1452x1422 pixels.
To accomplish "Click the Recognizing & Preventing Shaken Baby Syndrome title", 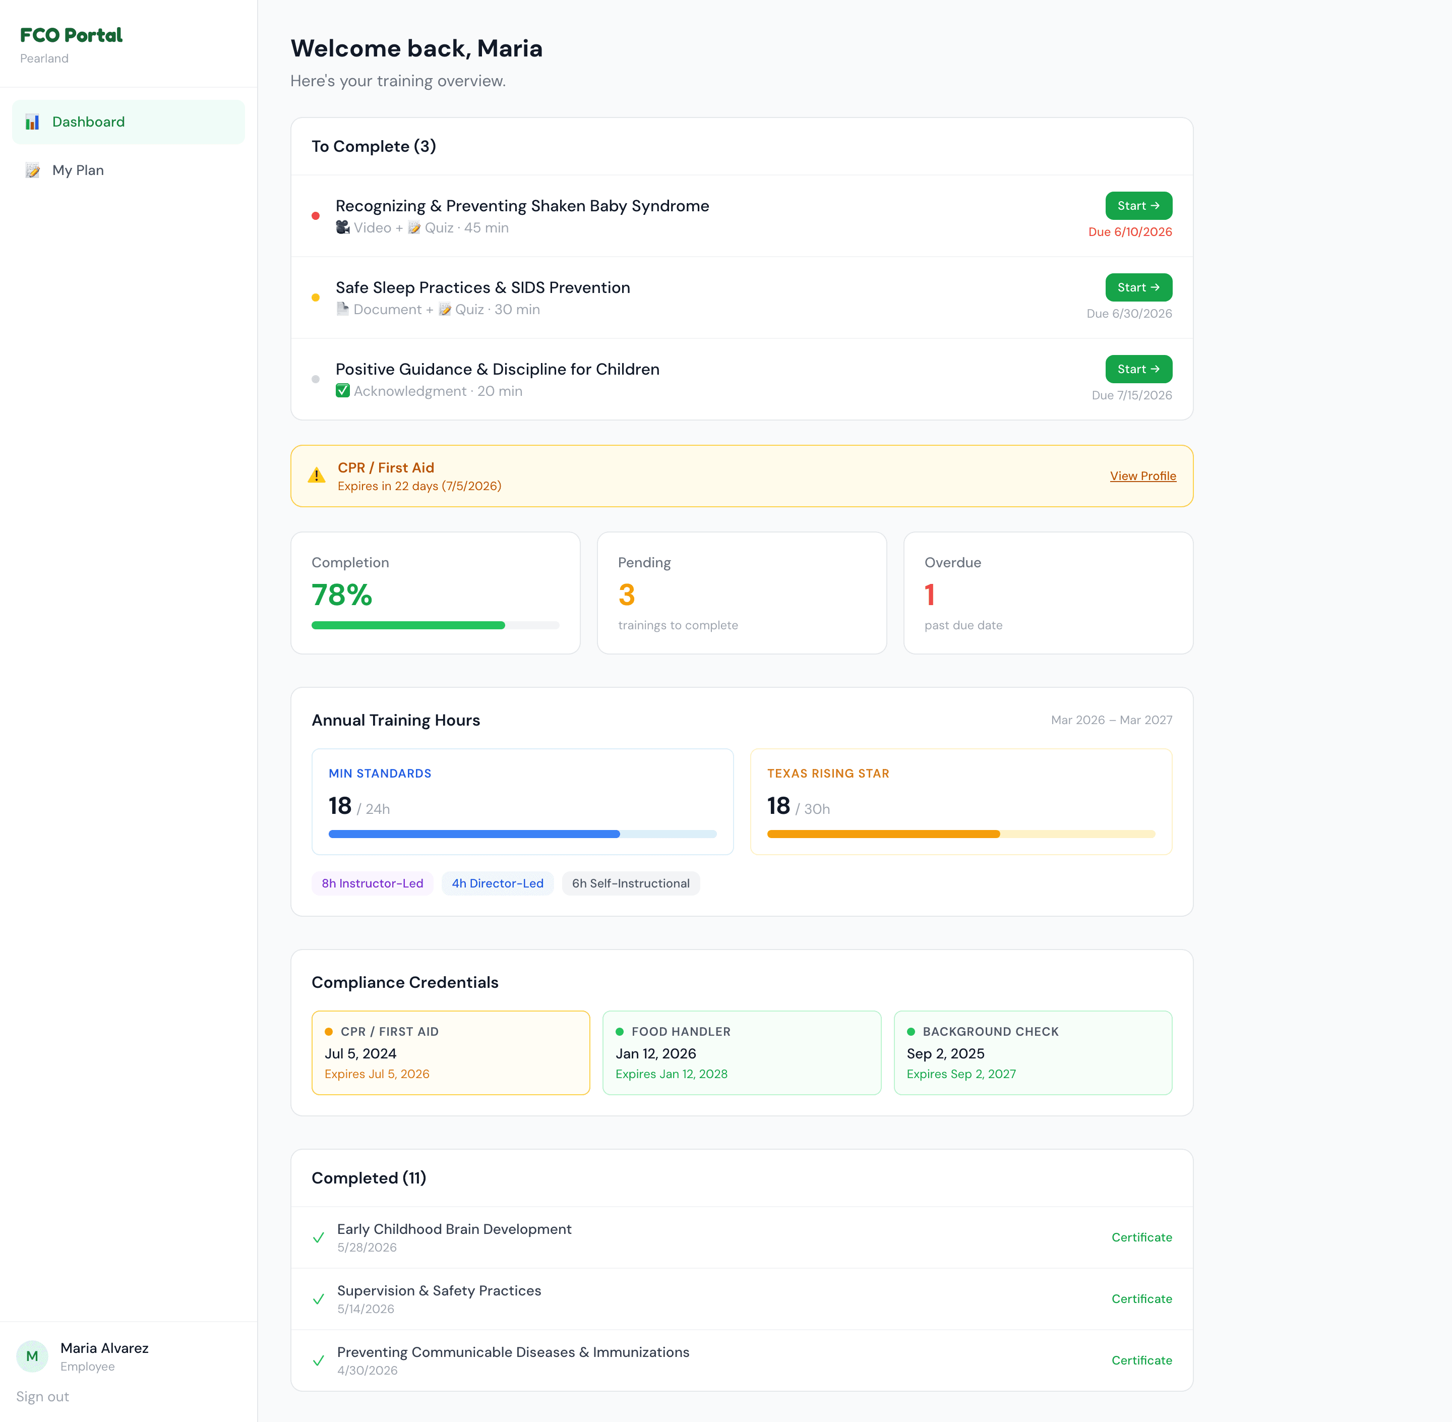I will tap(523, 206).
